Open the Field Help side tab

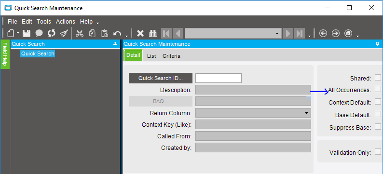pyautogui.click(x=5, y=54)
